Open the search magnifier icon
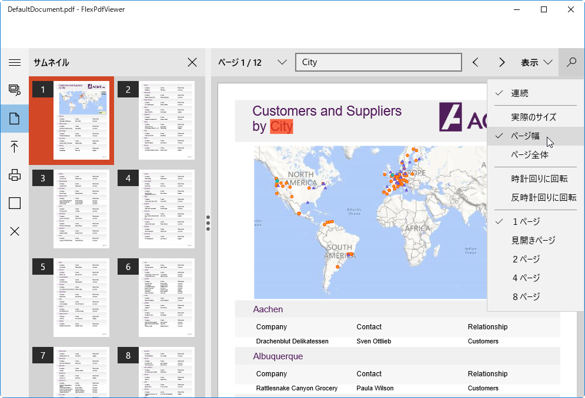The height and width of the screenshot is (398, 585). pyautogui.click(x=571, y=62)
